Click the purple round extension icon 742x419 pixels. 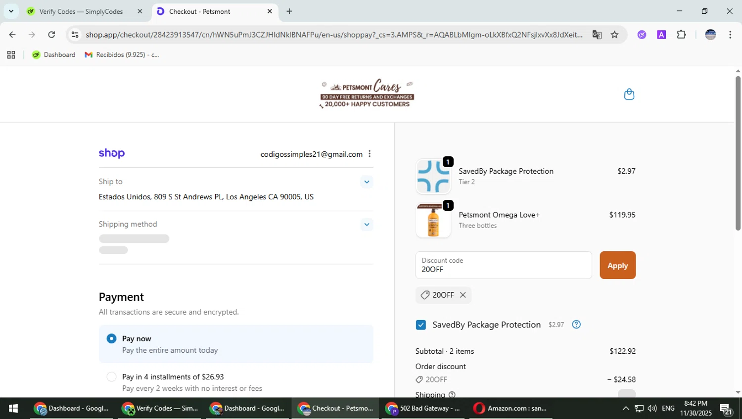click(642, 35)
